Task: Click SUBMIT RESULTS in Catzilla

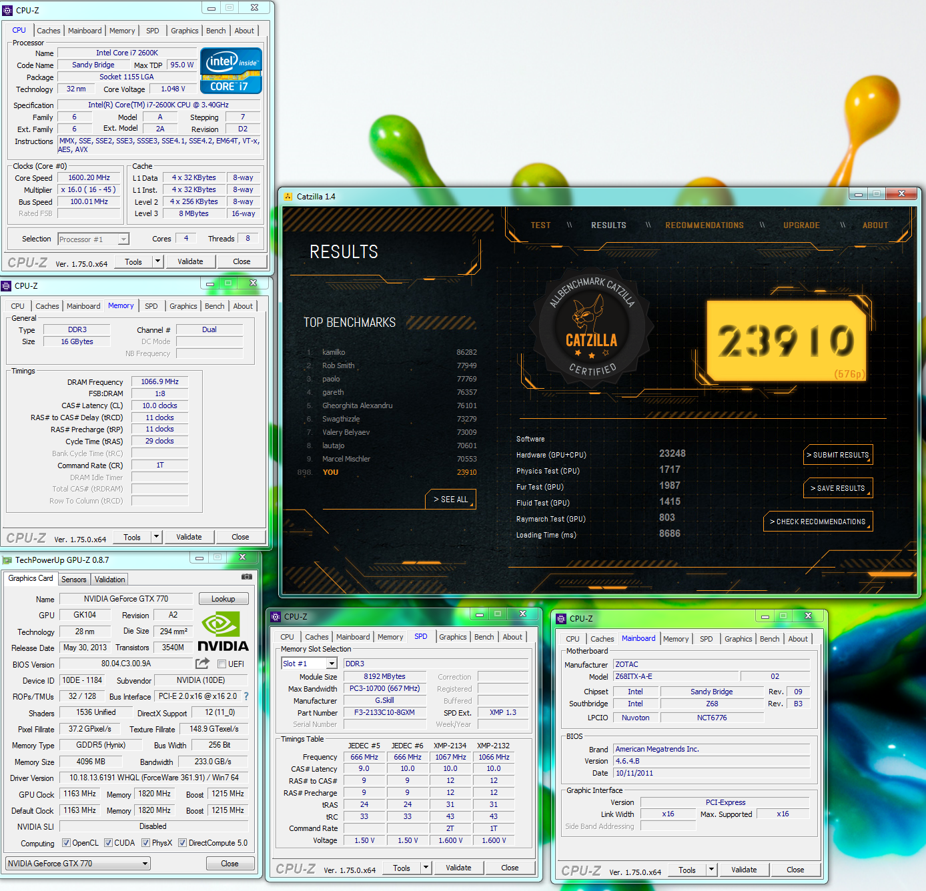Action: [838, 455]
